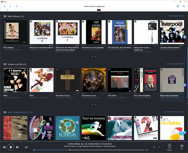Open Welcome To The Pleasuredome 1984 album cover

41,32
